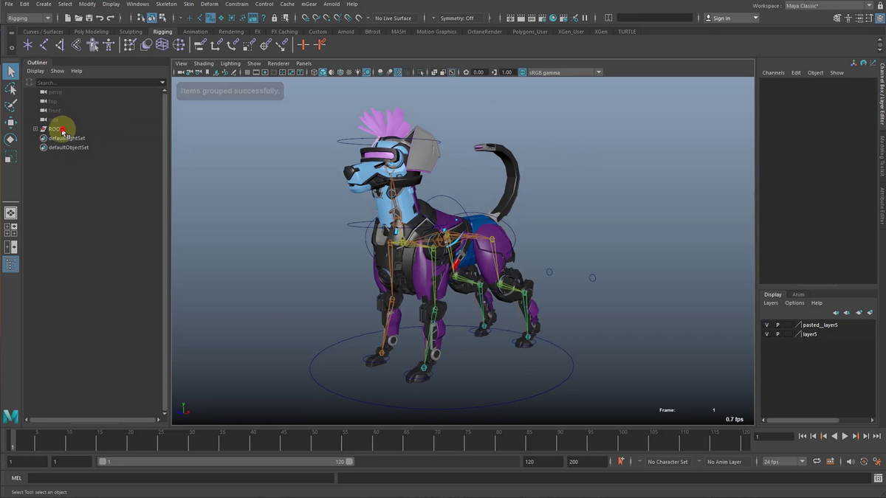This screenshot has height=498, width=886.
Task: Open the Layers menu in Layer Editor
Action: coord(771,303)
